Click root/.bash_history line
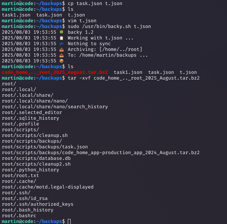 (x=28, y=210)
